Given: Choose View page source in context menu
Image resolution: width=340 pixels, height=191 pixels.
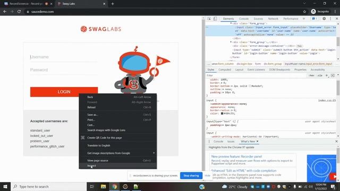Looking at the screenshot, I should click(118, 161).
